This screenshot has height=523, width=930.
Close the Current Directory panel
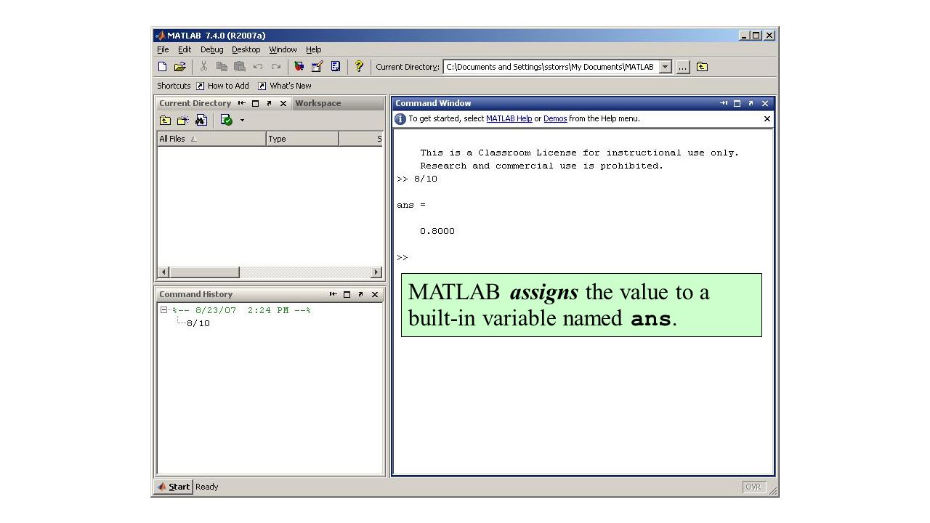(283, 103)
